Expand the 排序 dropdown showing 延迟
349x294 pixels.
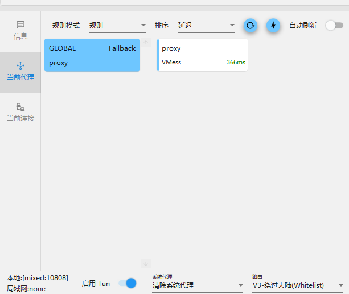tap(206, 26)
